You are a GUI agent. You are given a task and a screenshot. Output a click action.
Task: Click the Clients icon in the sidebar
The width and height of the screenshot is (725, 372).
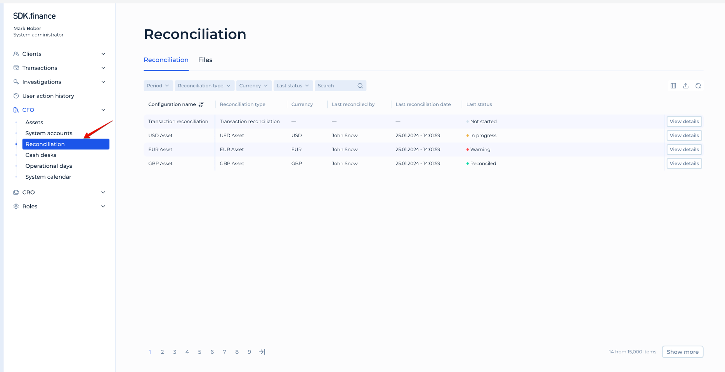16,54
